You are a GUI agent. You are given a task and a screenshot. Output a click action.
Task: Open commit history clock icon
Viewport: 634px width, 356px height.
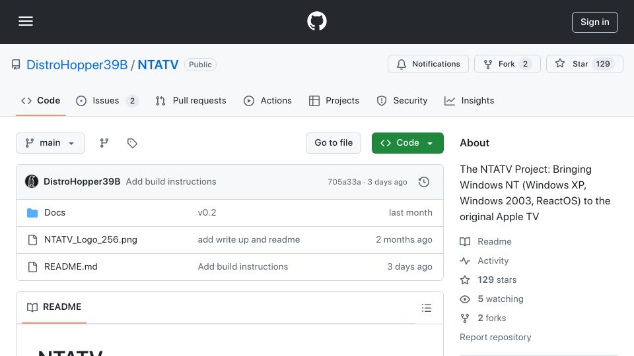click(424, 182)
